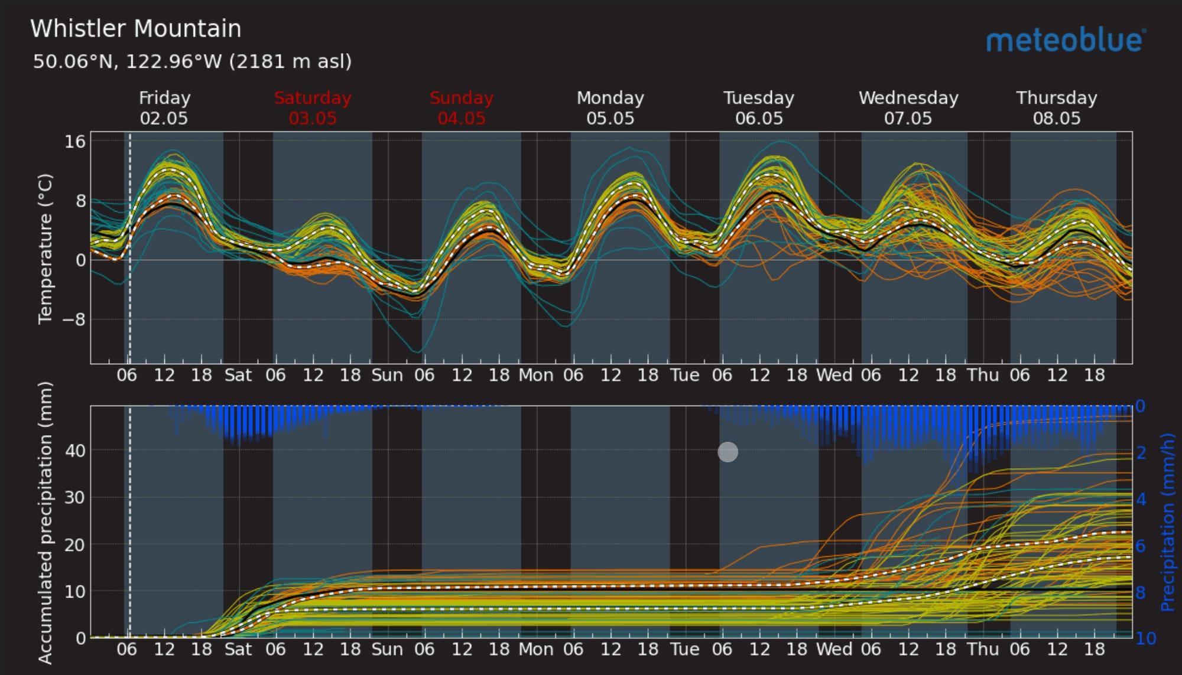
Task: Select the Friday 02.05 day header
Action: [x=164, y=108]
